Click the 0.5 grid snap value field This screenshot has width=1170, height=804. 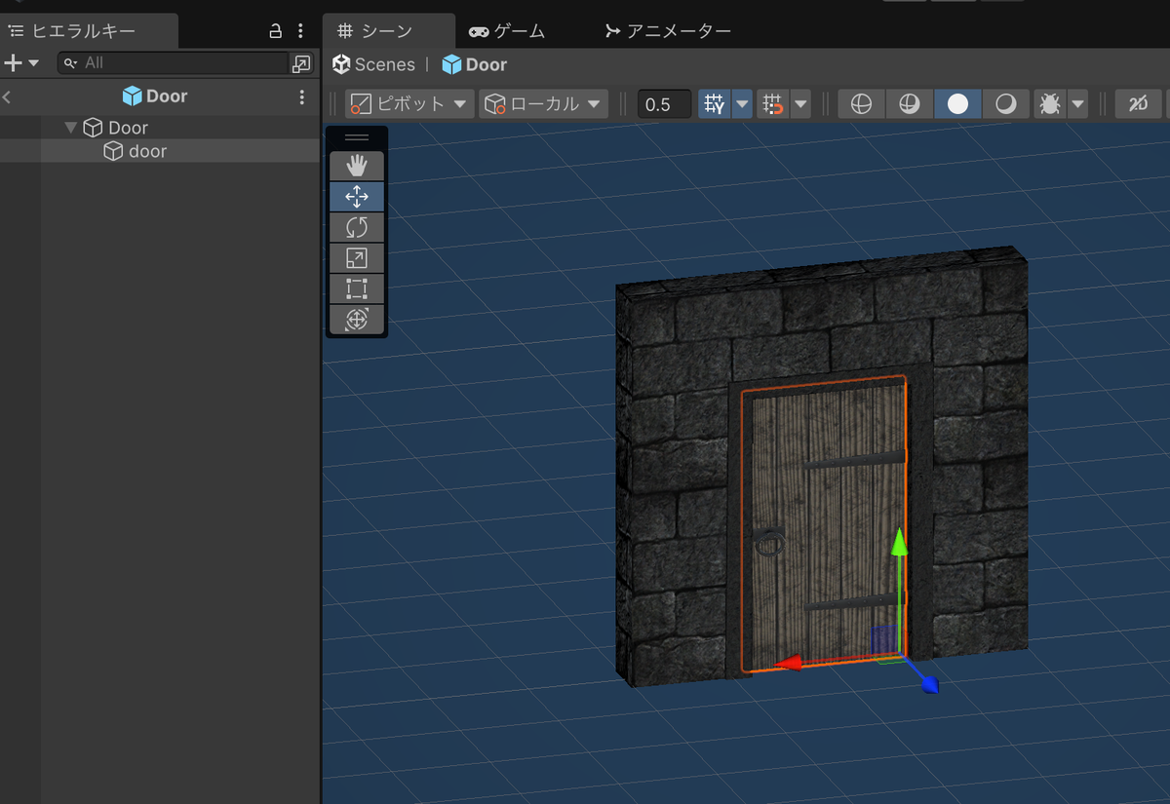tap(664, 103)
